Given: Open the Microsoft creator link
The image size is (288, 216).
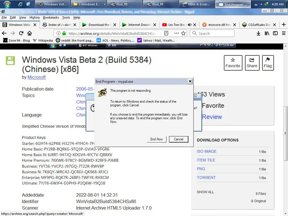Looking at the screenshot, I should click(x=37, y=77).
